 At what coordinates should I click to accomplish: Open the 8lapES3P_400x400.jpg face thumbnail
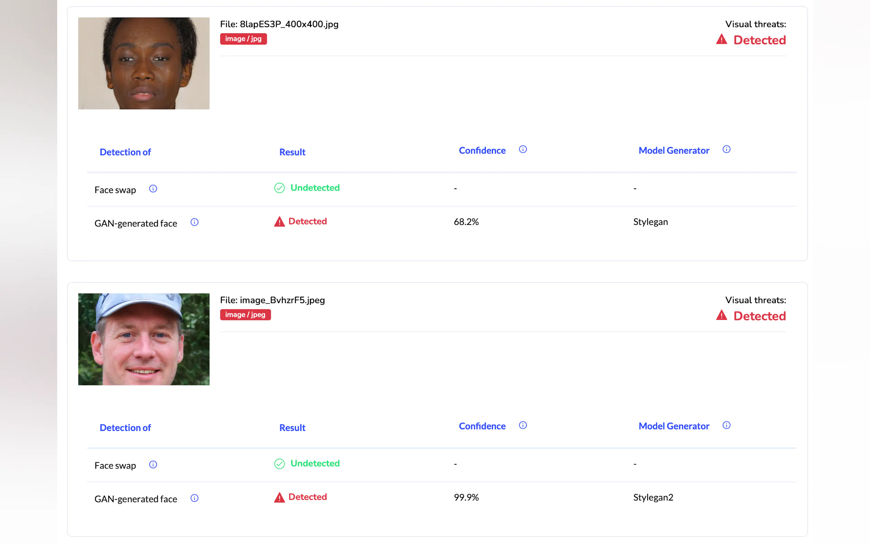click(x=144, y=63)
